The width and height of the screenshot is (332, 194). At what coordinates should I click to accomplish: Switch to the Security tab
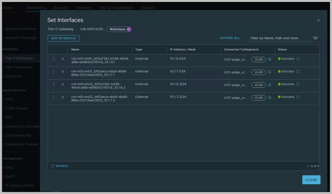pyautogui.click(x=61, y=8)
